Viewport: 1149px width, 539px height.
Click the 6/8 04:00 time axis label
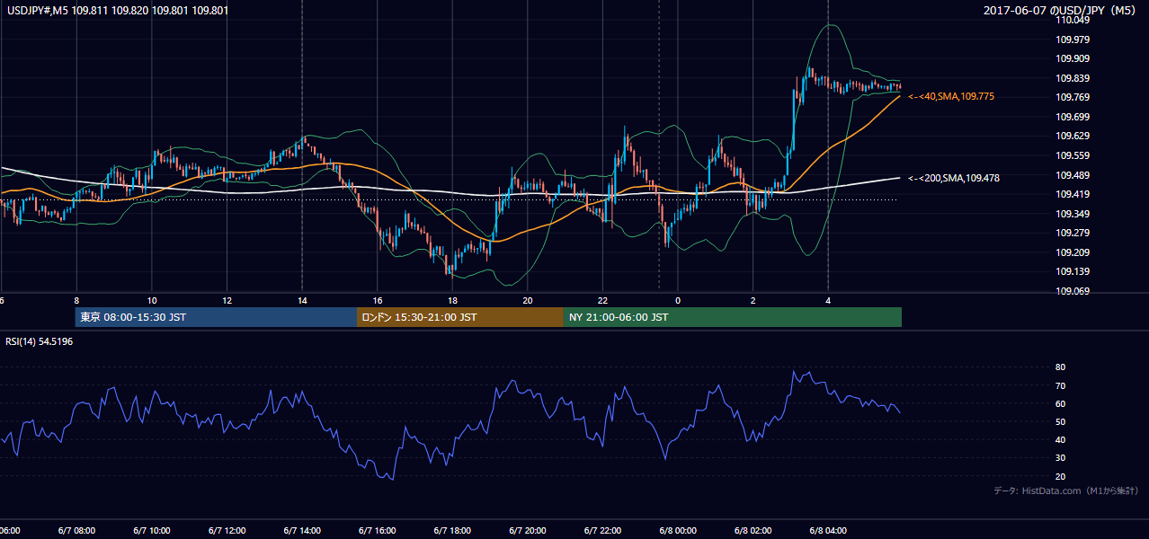[x=829, y=531]
